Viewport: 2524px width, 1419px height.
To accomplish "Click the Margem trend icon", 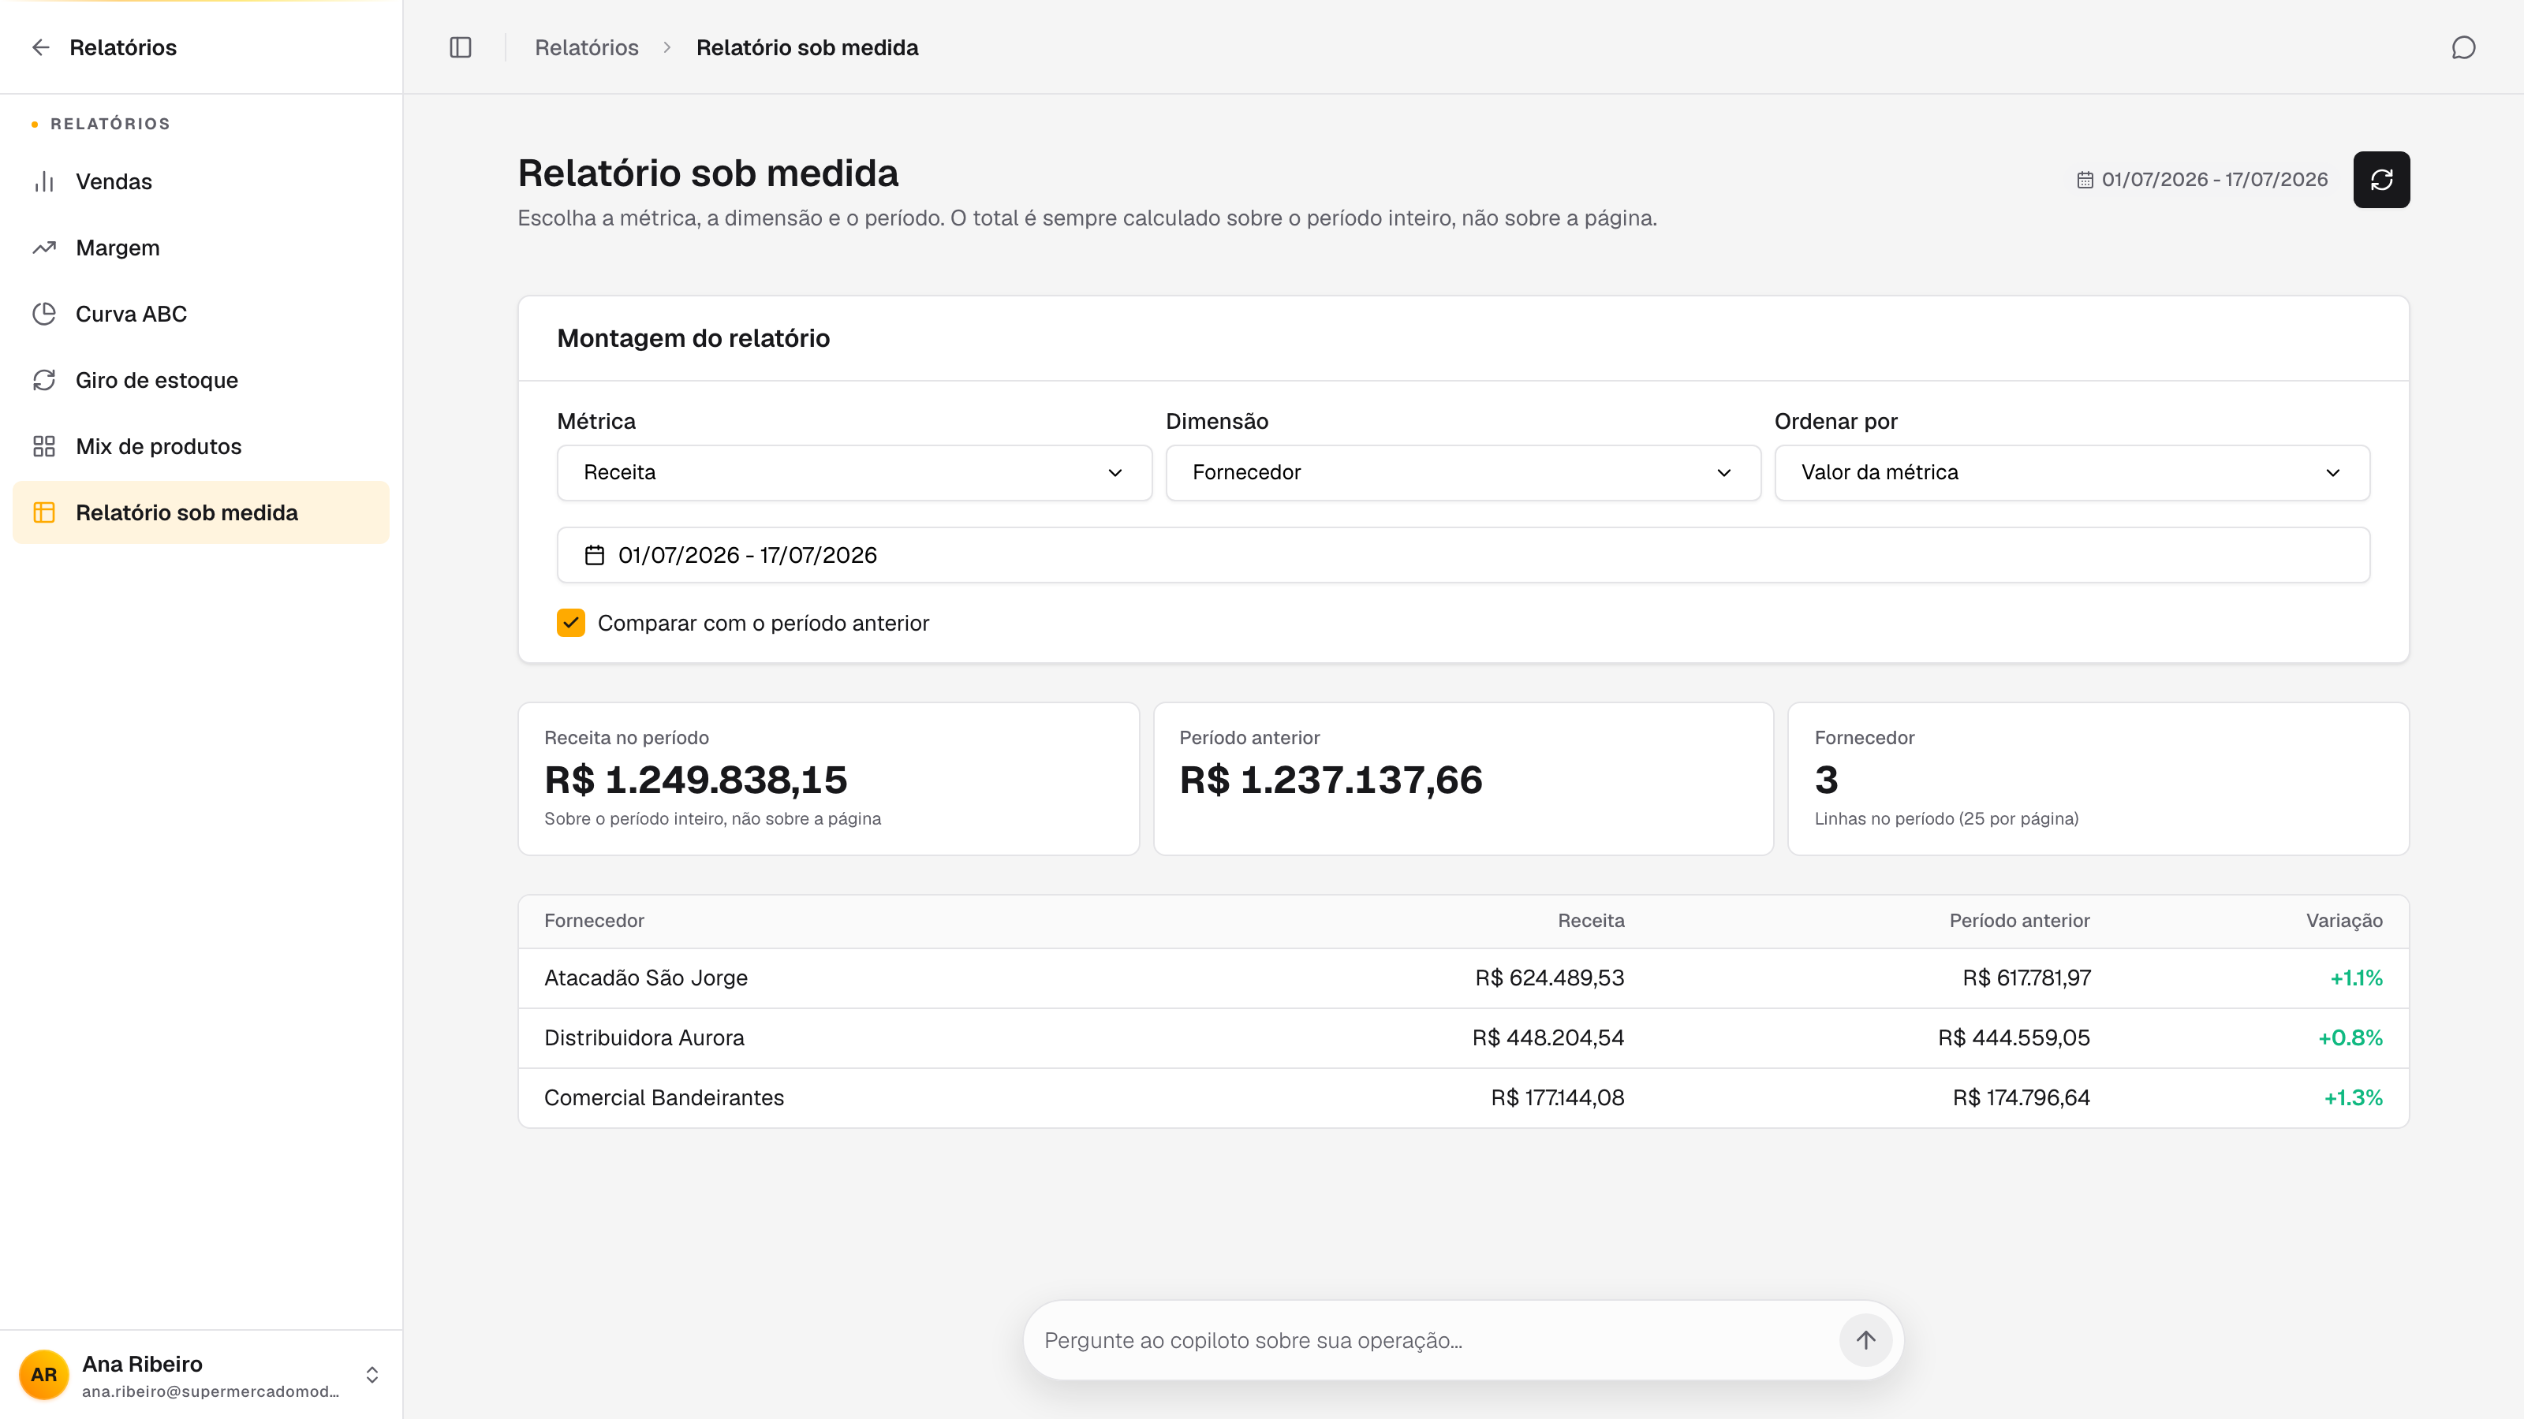I will [44, 248].
